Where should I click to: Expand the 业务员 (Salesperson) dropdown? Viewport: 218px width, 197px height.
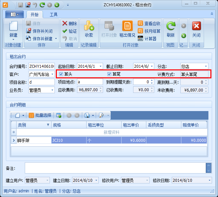(53, 90)
